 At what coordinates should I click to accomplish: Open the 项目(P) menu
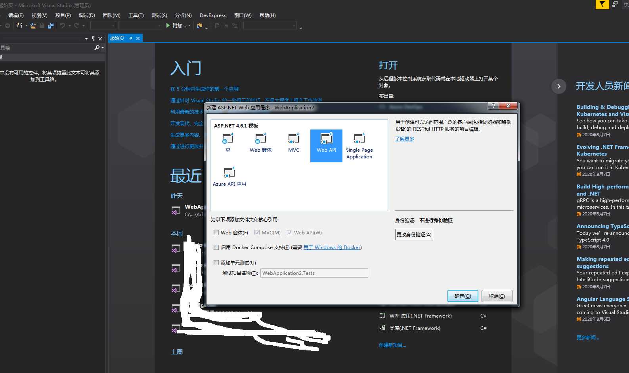[x=63, y=15]
